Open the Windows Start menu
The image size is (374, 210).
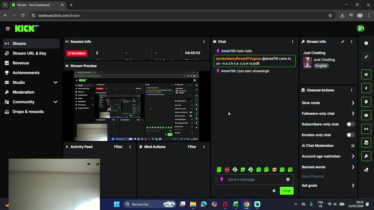[x=117, y=204]
